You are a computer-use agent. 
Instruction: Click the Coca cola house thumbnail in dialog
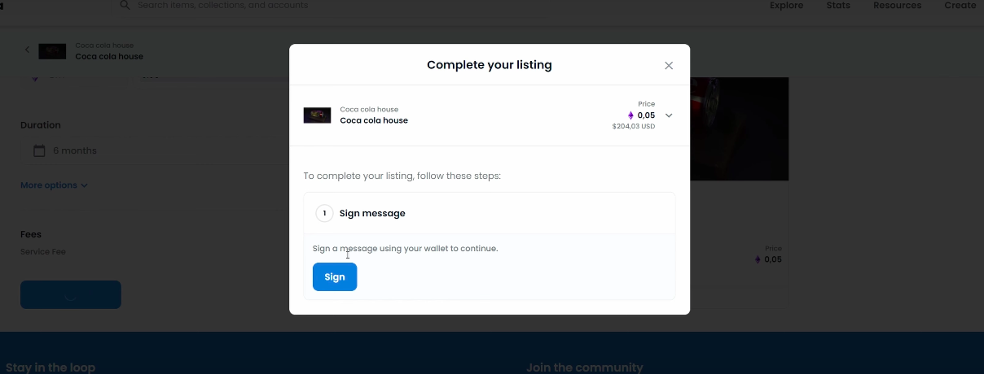[x=317, y=115]
